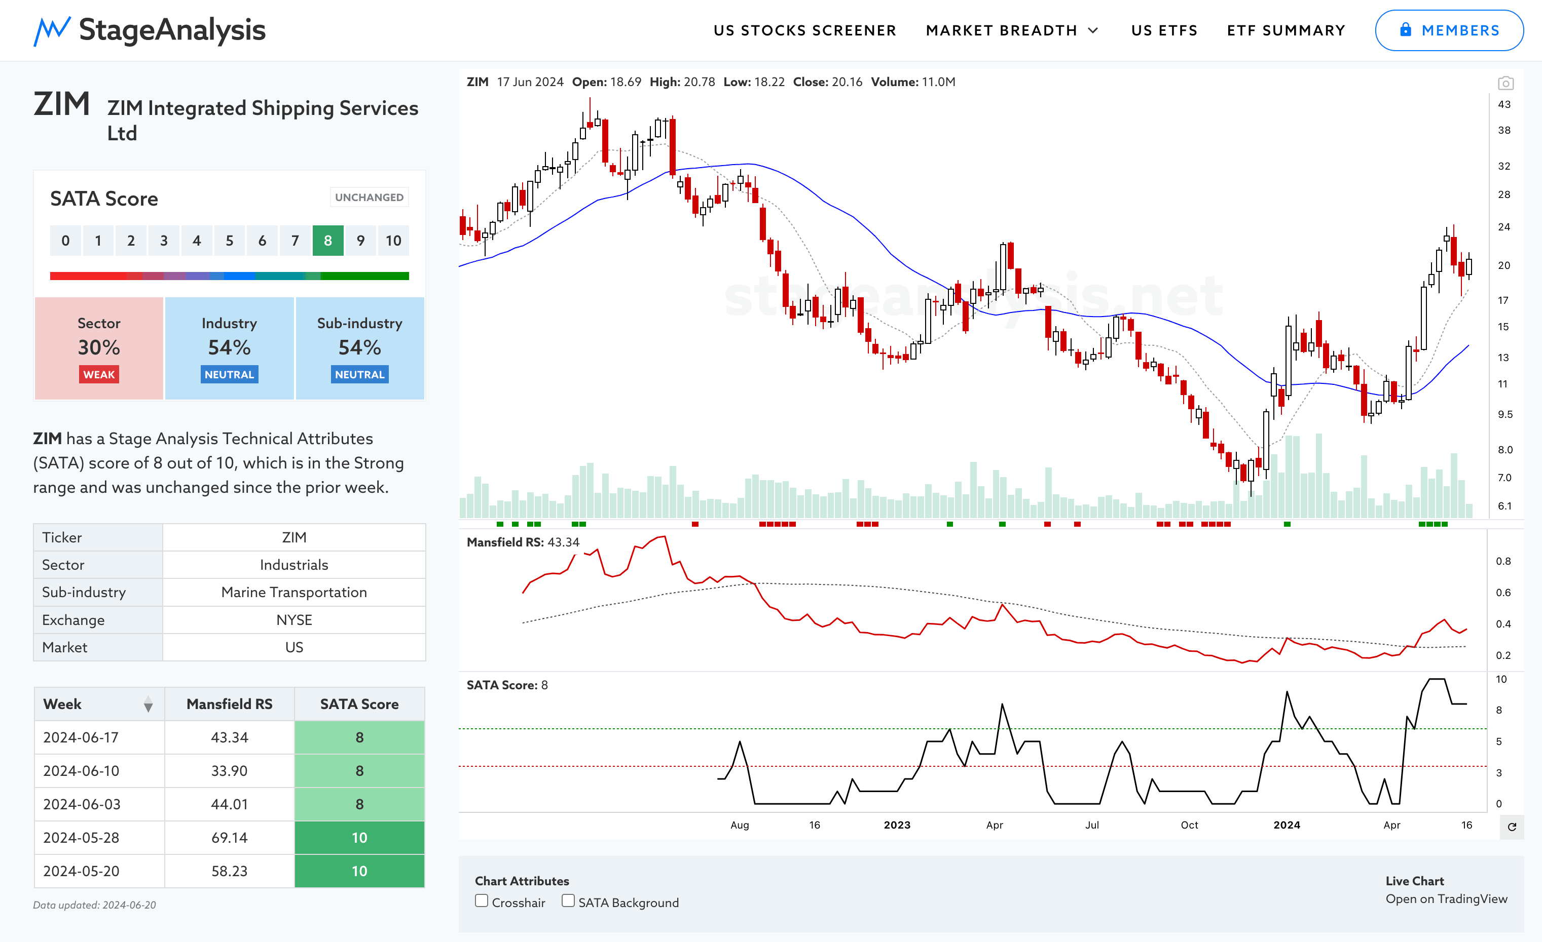Click the Live Chart heading
The width and height of the screenshot is (1542, 942).
click(1414, 881)
